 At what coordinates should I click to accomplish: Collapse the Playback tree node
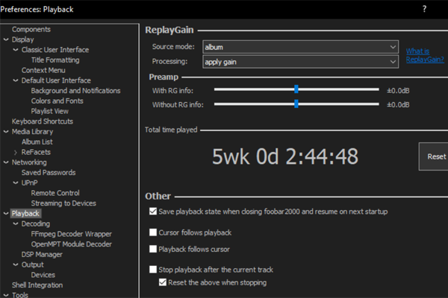6,213
